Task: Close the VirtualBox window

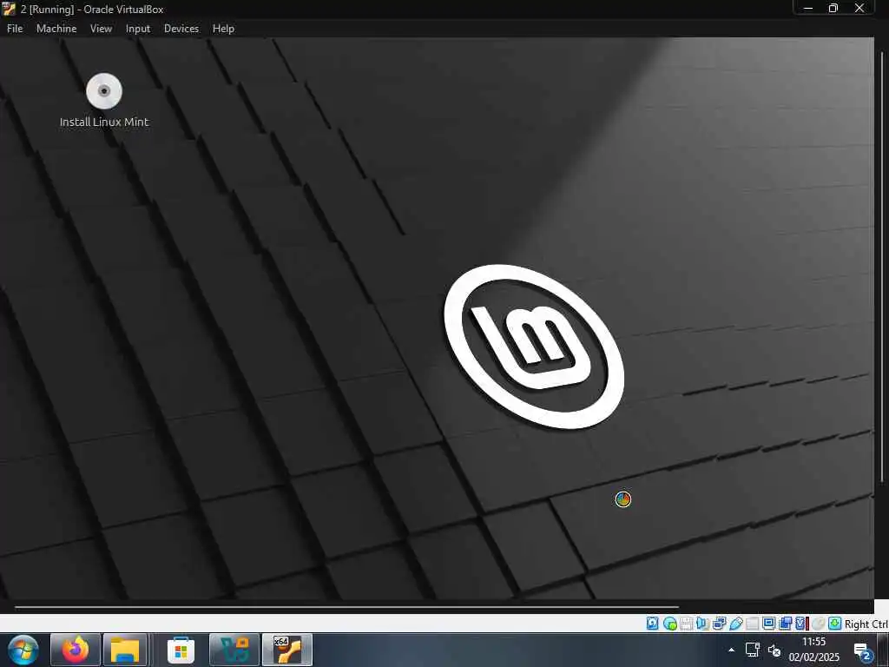Action: click(x=859, y=8)
